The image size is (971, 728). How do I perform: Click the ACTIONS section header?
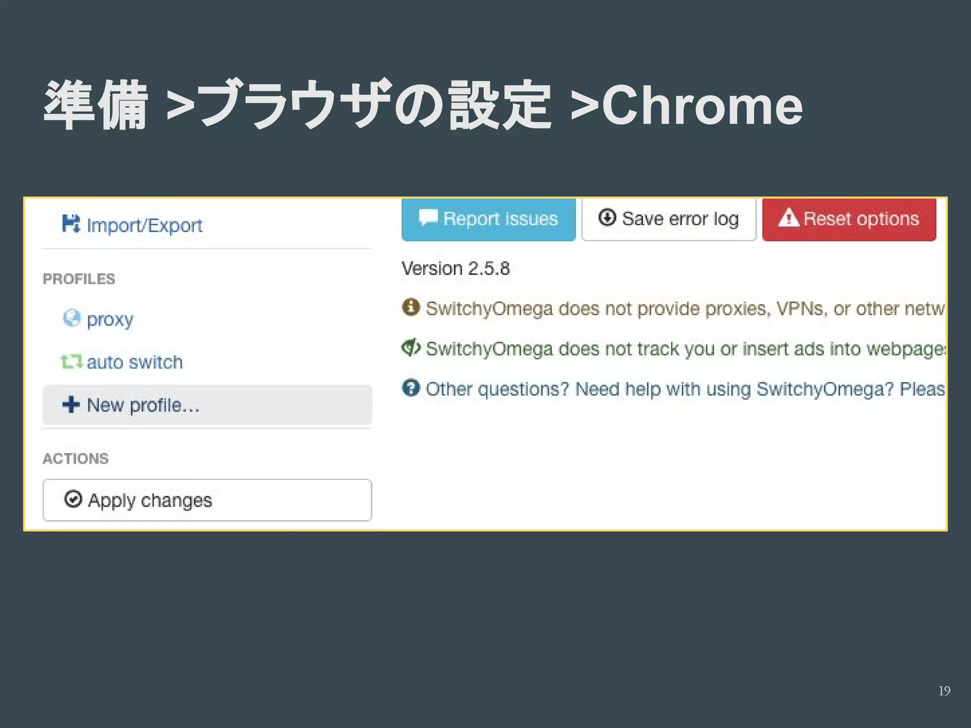tap(76, 458)
